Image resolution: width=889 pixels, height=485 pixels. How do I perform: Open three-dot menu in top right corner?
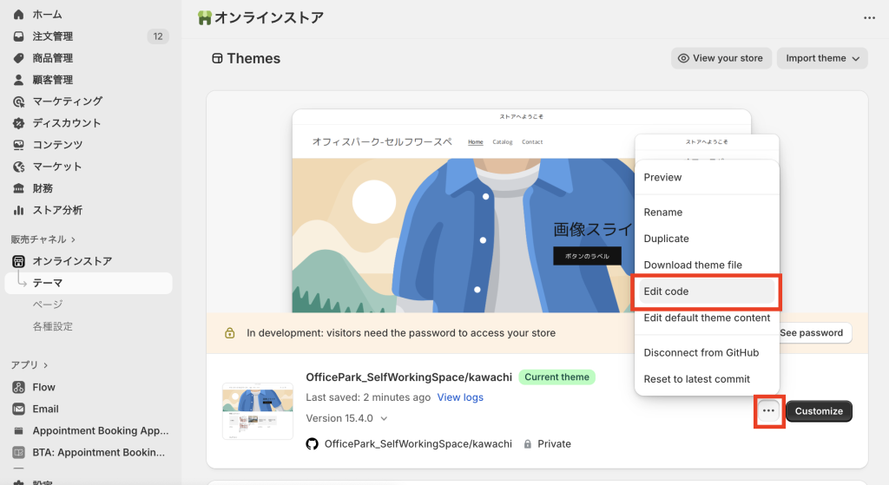pyautogui.click(x=869, y=17)
